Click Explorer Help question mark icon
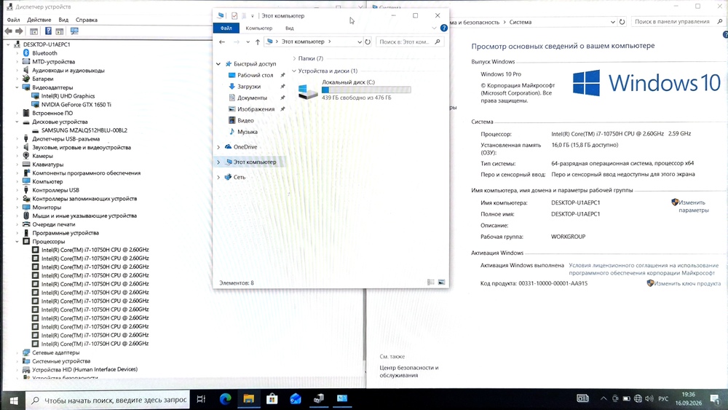The height and width of the screenshot is (410, 728). [x=444, y=28]
